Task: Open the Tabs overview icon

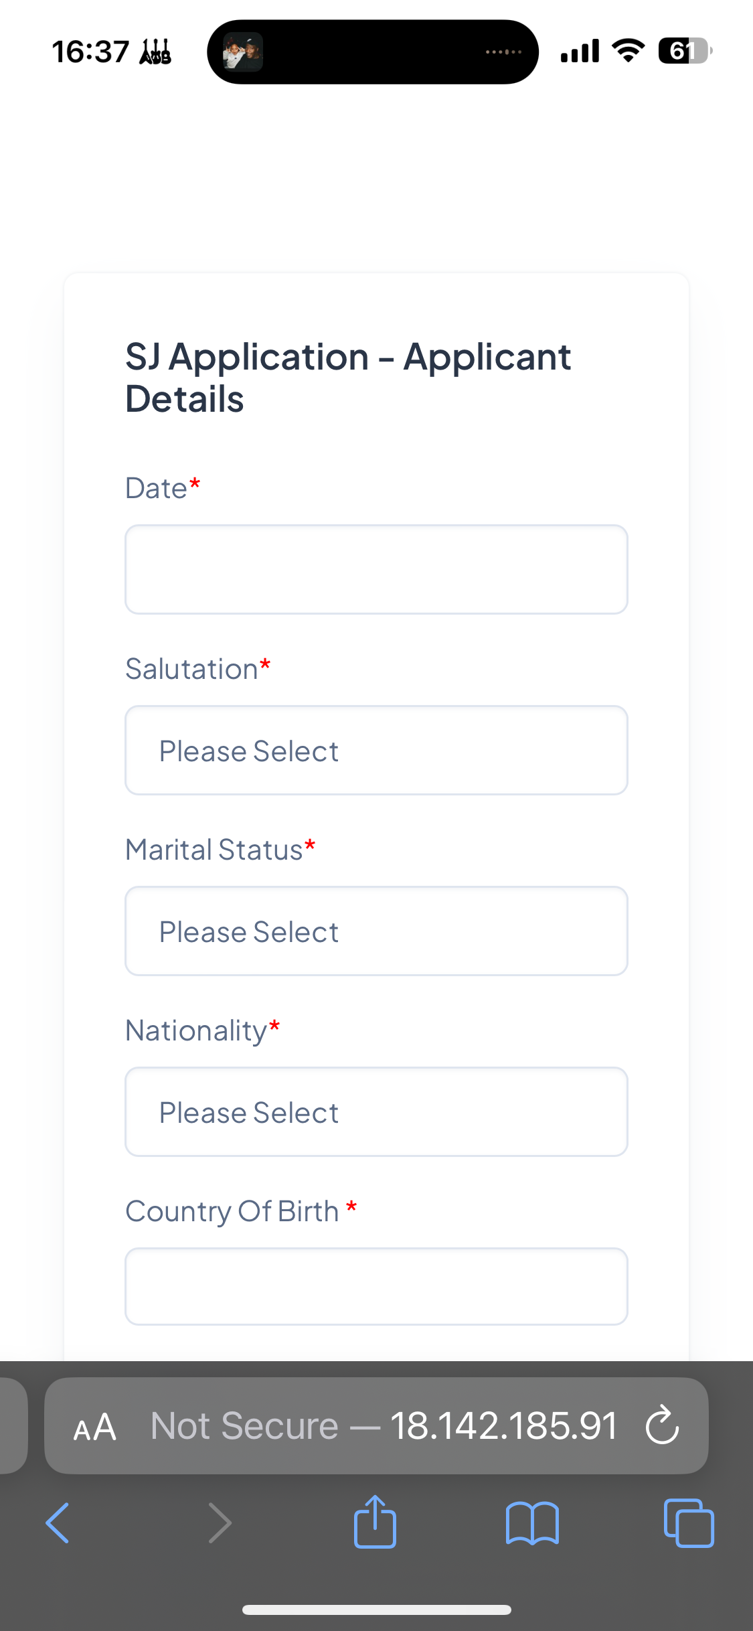Action: (689, 1523)
